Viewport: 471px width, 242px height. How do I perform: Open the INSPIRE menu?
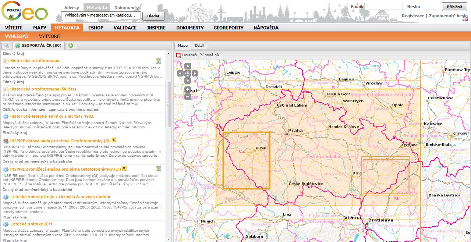click(156, 28)
